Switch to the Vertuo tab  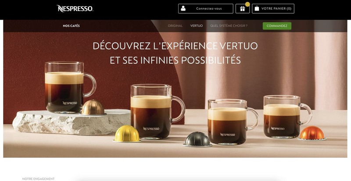[x=197, y=26]
